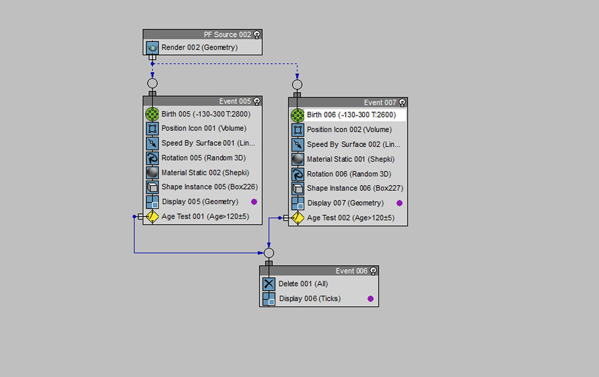Toggle Event 007 lightbulb activation
This screenshot has height=377, width=599.
[x=402, y=102]
